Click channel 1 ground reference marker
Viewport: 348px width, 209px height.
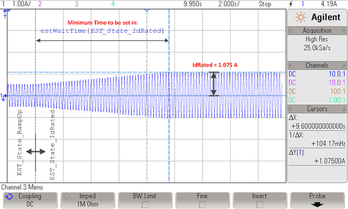[x=3, y=97]
